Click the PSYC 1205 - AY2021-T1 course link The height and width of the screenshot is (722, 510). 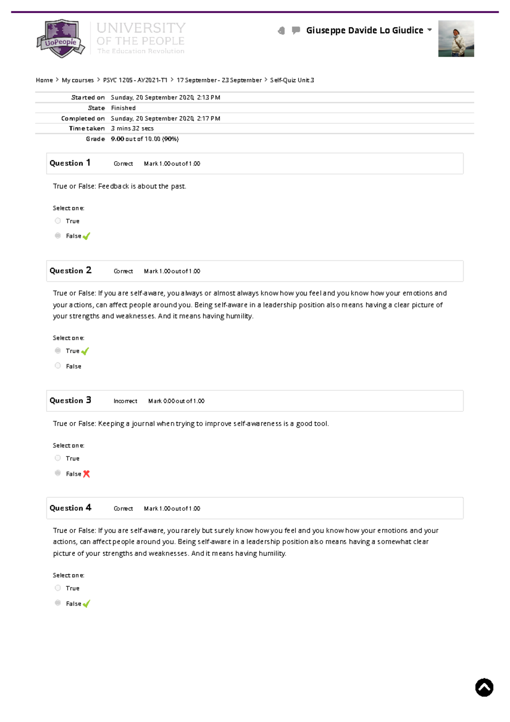(135, 80)
